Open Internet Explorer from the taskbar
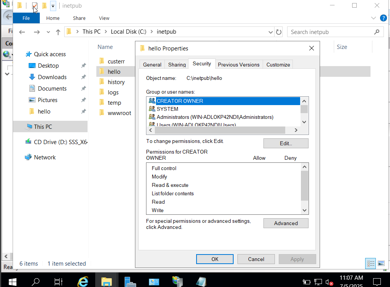390x287 pixels. [83, 282]
